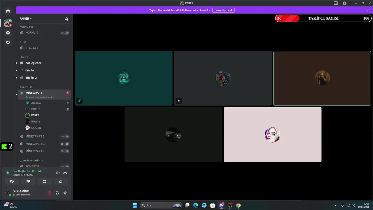Click the taskbar 'Ara' search box
This screenshot has width=373, height=210.
pyautogui.click(x=161, y=205)
